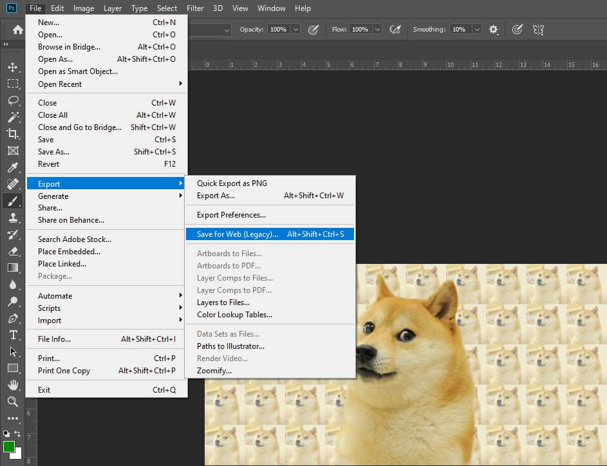This screenshot has width=607, height=466.
Task: Open the Filter menu
Action: point(195,8)
